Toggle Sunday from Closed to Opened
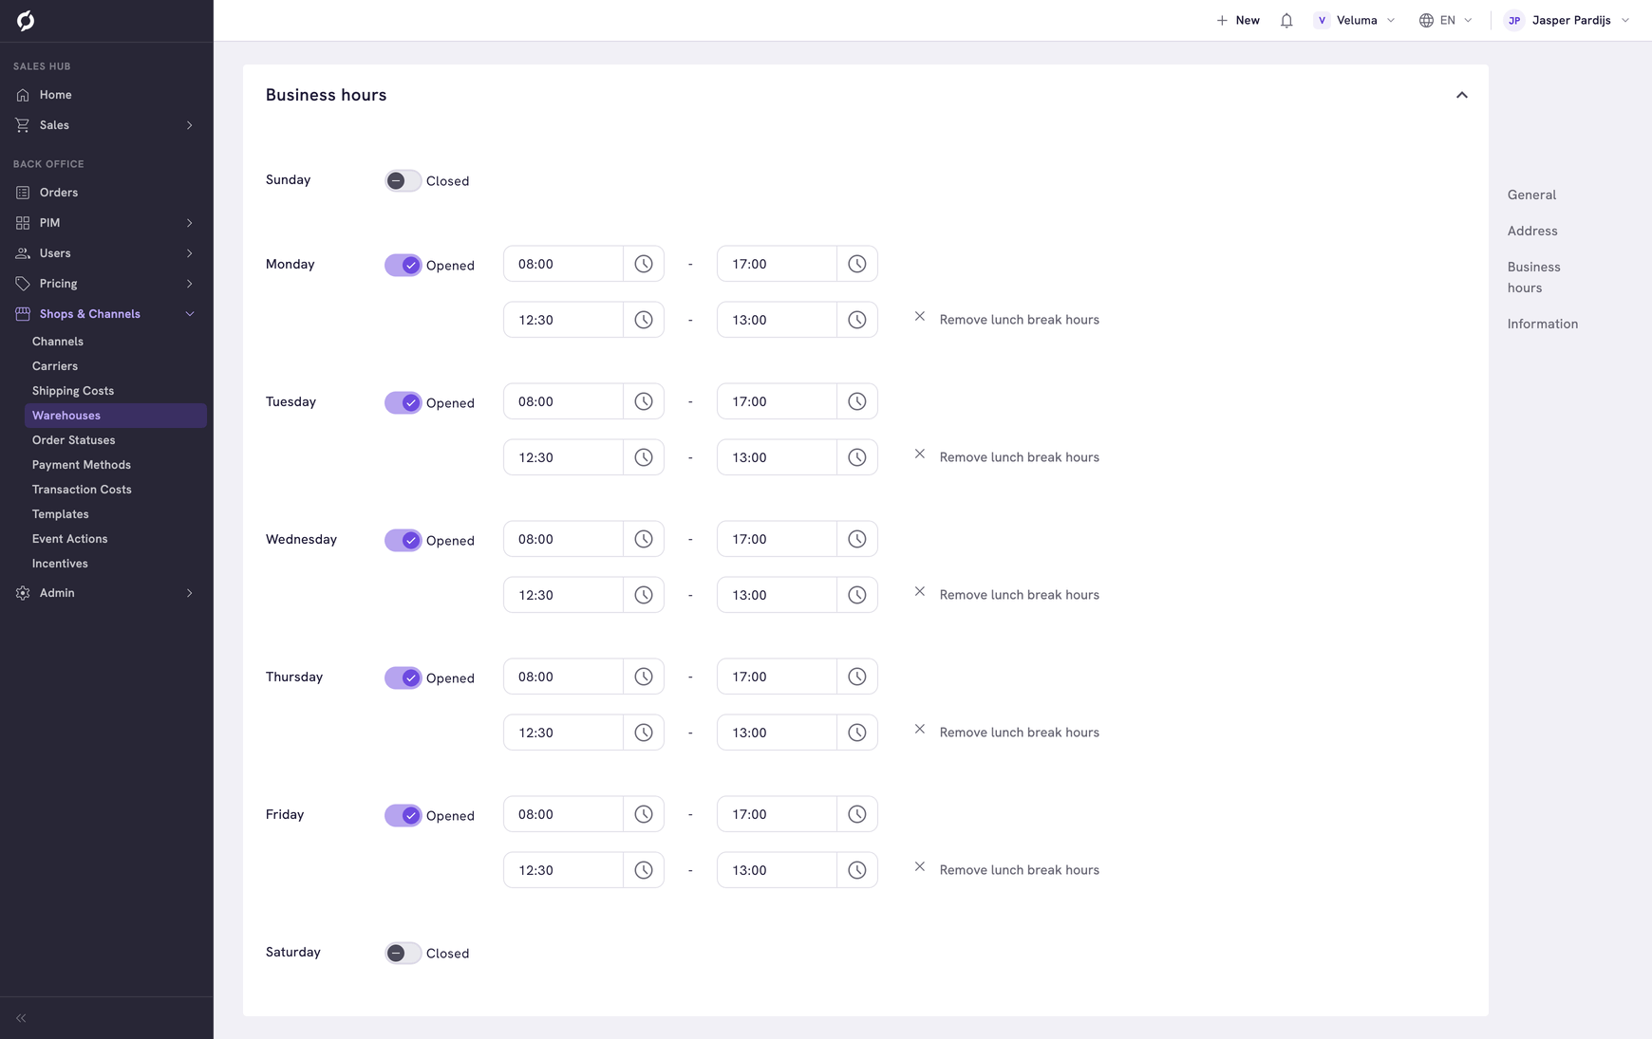This screenshot has width=1652, height=1039. coord(403,180)
